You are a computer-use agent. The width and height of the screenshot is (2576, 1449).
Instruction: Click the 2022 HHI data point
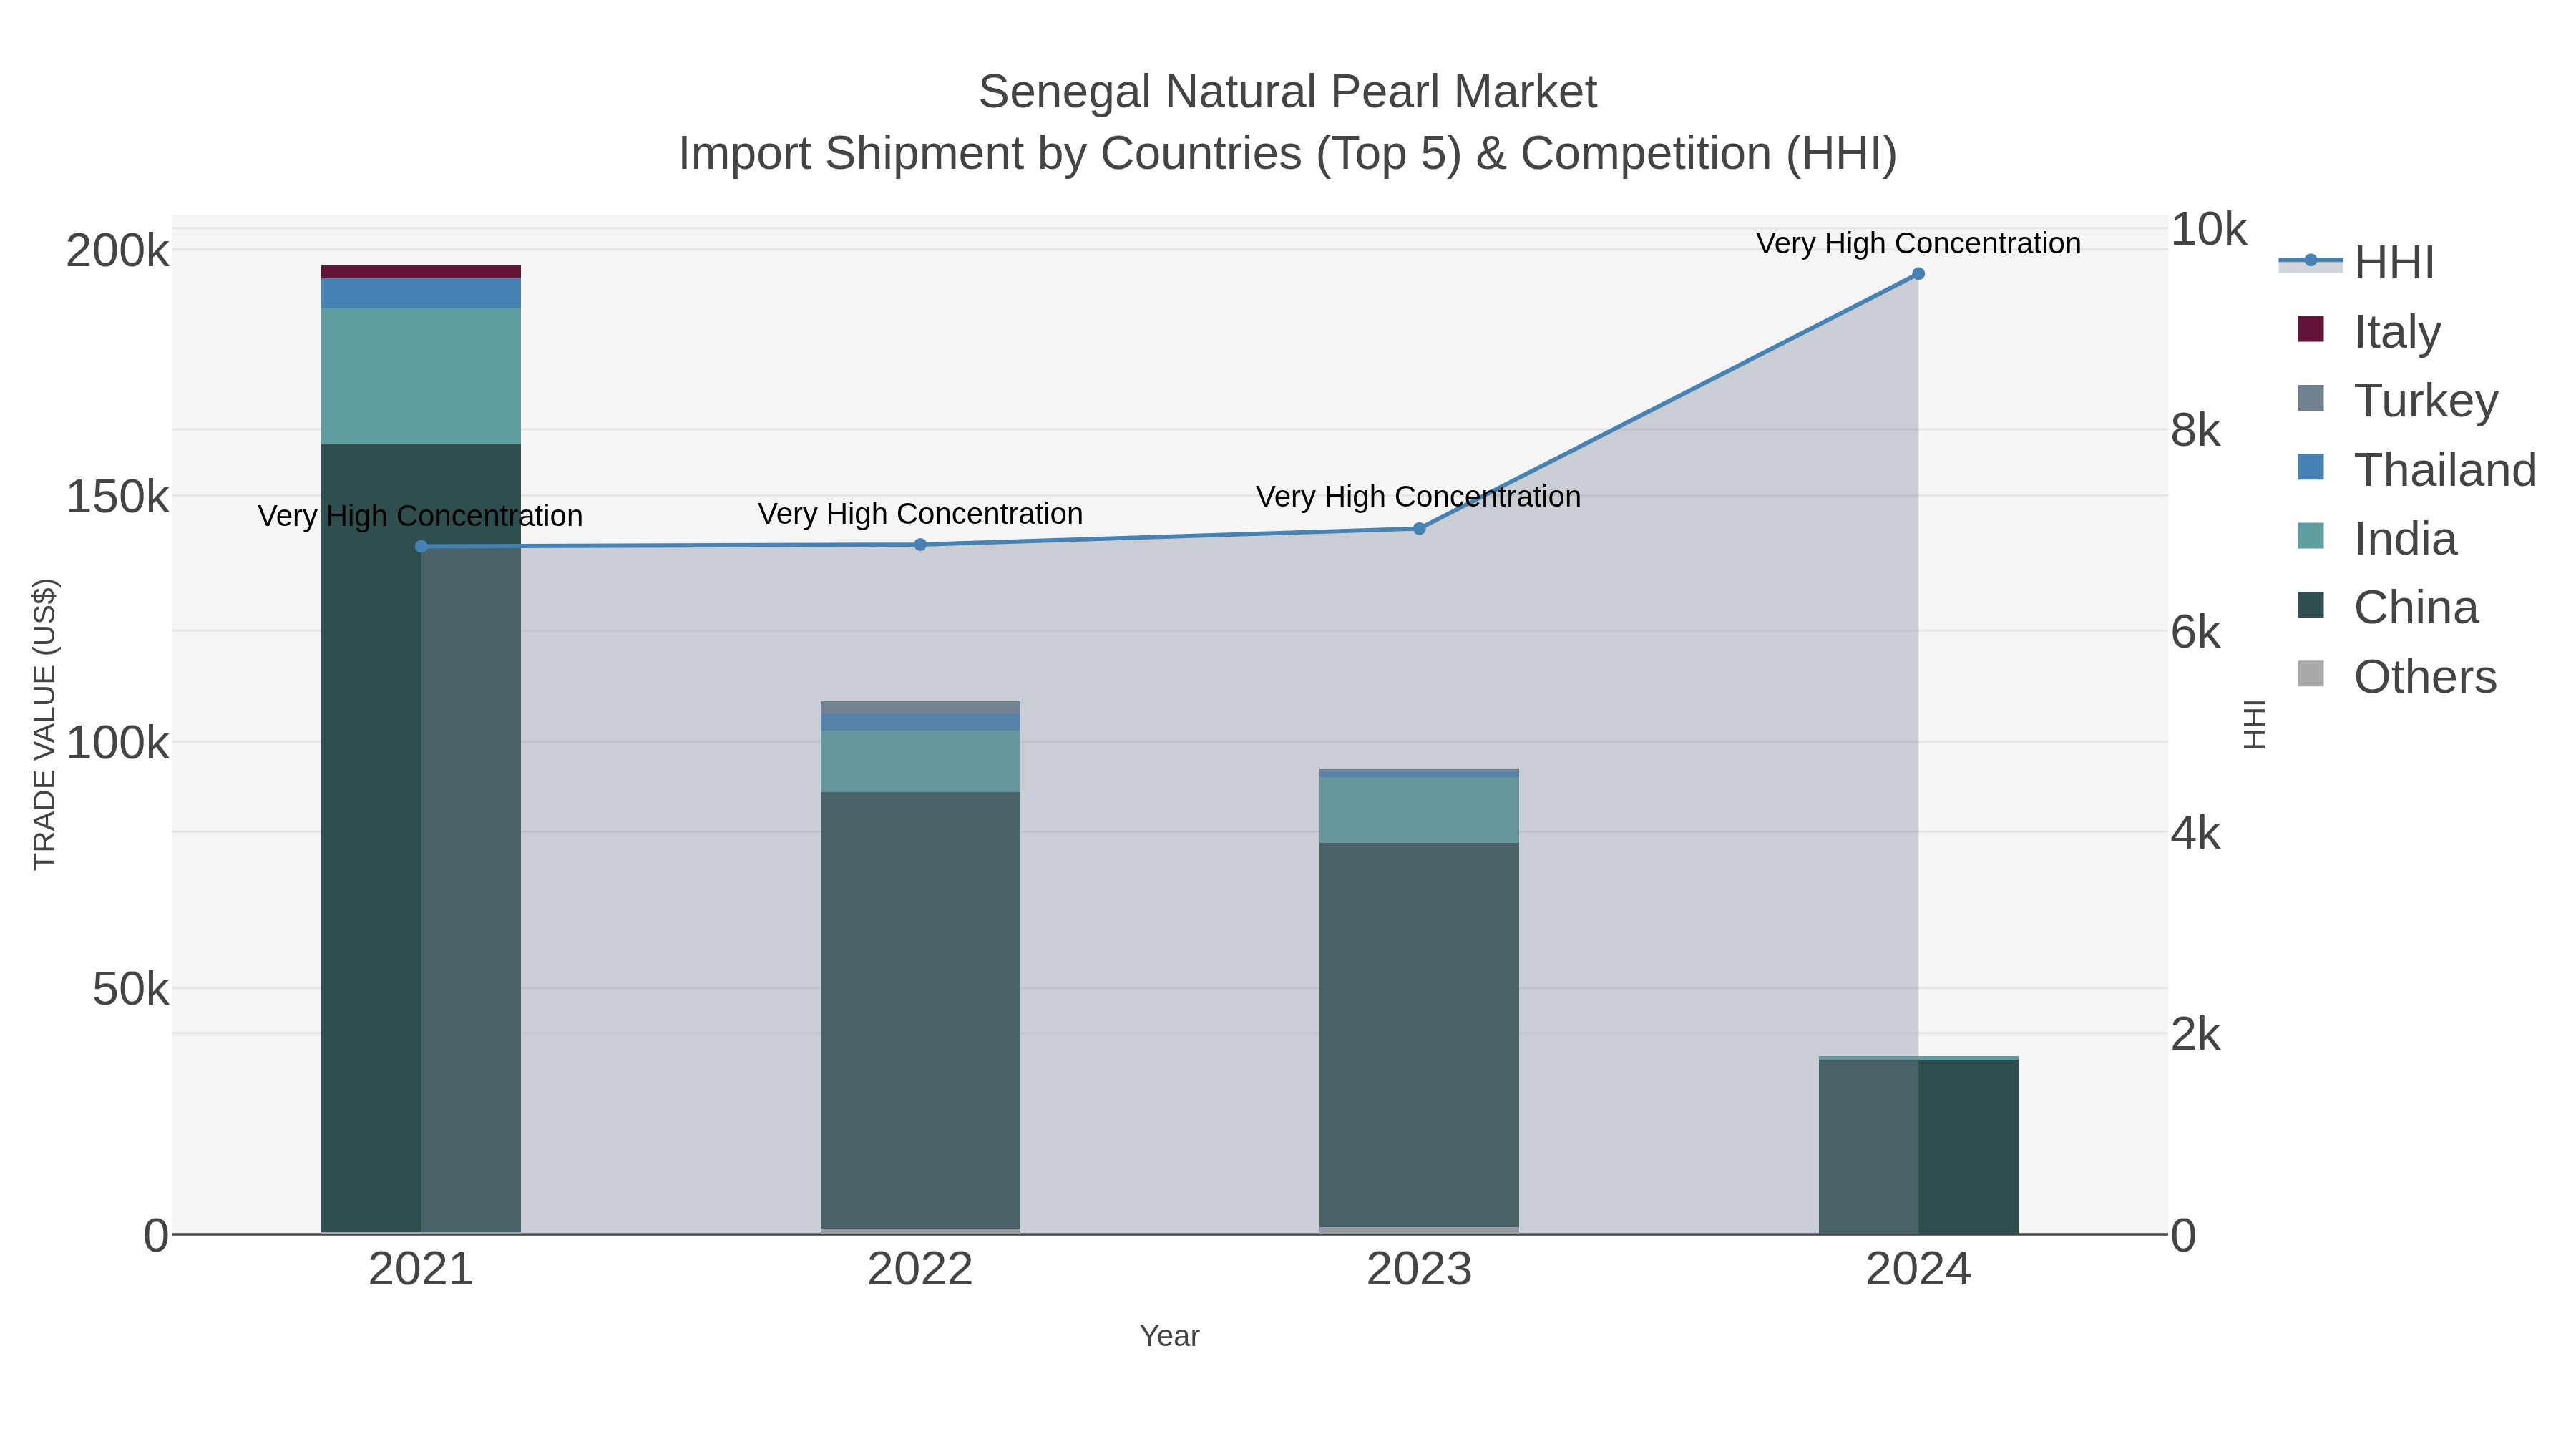(x=920, y=544)
